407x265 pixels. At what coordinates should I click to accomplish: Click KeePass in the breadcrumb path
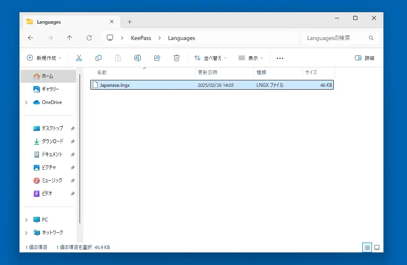(x=141, y=38)
